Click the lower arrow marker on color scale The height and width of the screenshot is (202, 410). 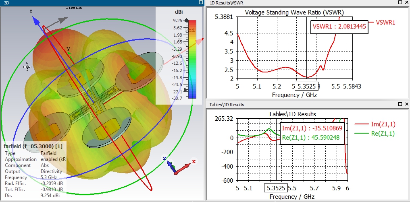pos(186,90)
